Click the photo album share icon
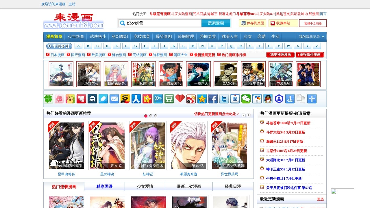 (x=257, y=99)
